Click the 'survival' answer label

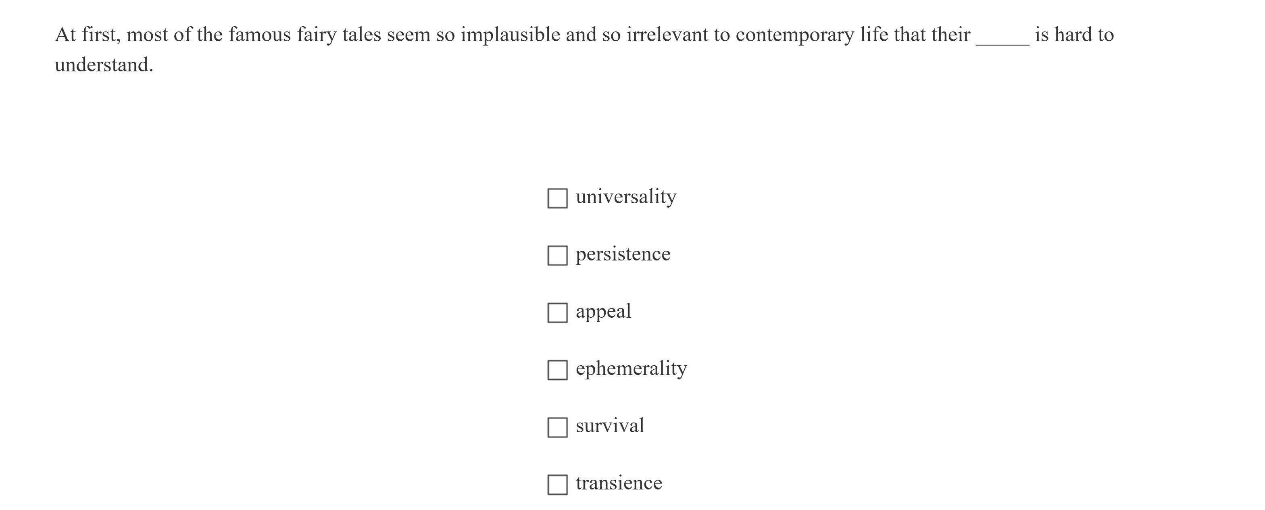[610, 426]
